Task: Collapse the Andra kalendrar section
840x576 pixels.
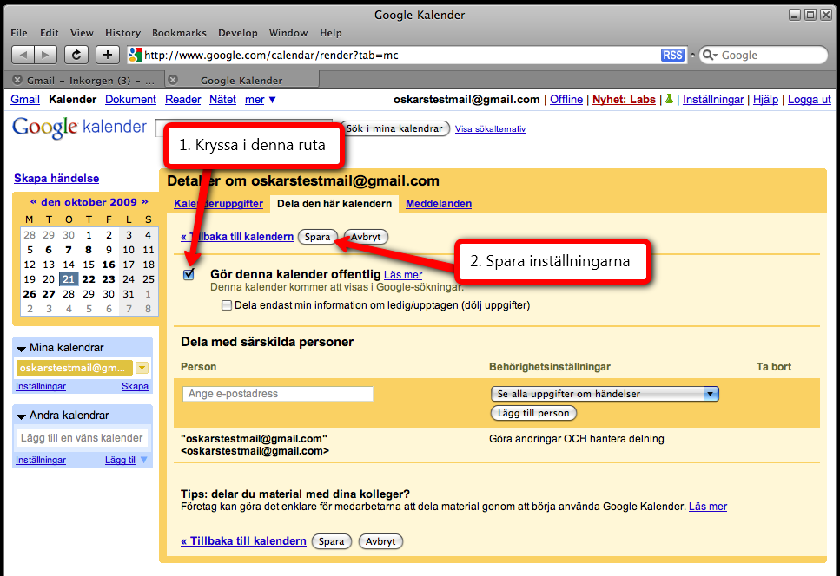Action: click(x=22, y=416)
